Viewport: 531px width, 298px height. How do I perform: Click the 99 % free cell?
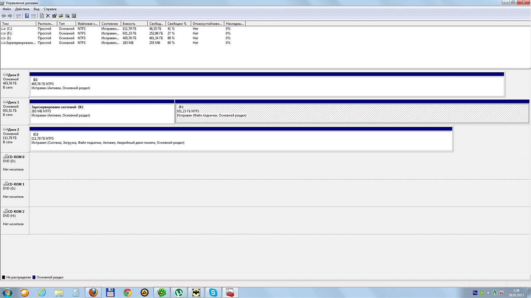pos(171,38)
